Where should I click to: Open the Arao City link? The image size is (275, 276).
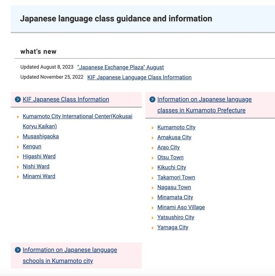tap(168, 147)
